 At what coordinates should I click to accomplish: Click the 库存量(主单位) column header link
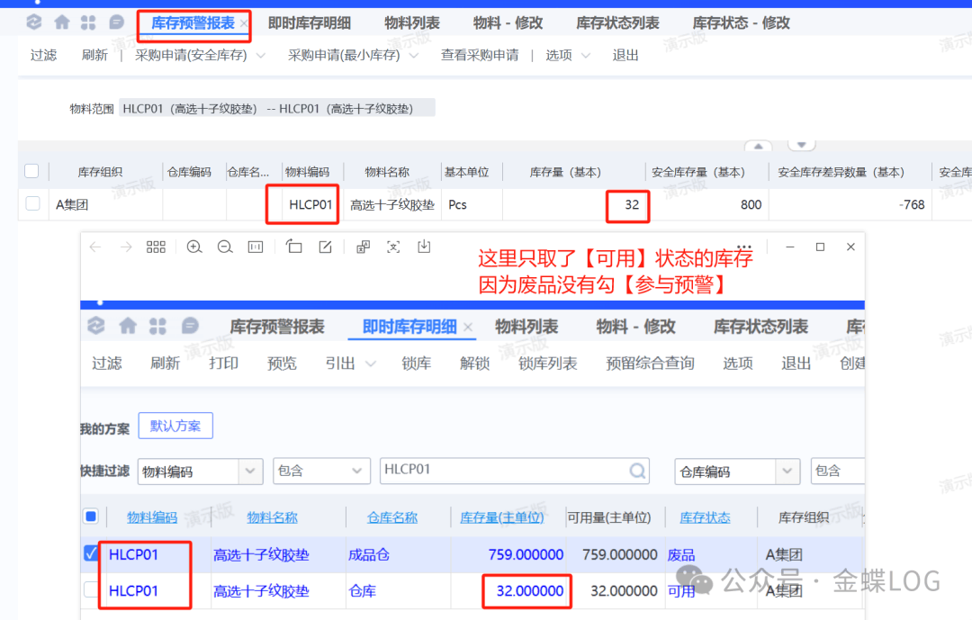point(502,517)
